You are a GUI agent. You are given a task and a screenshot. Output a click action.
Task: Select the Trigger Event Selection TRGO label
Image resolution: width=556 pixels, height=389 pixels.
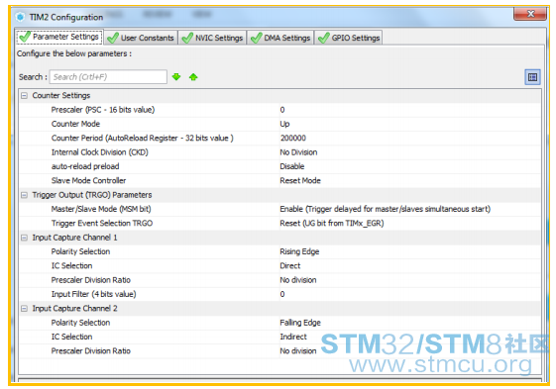point(102,223)
